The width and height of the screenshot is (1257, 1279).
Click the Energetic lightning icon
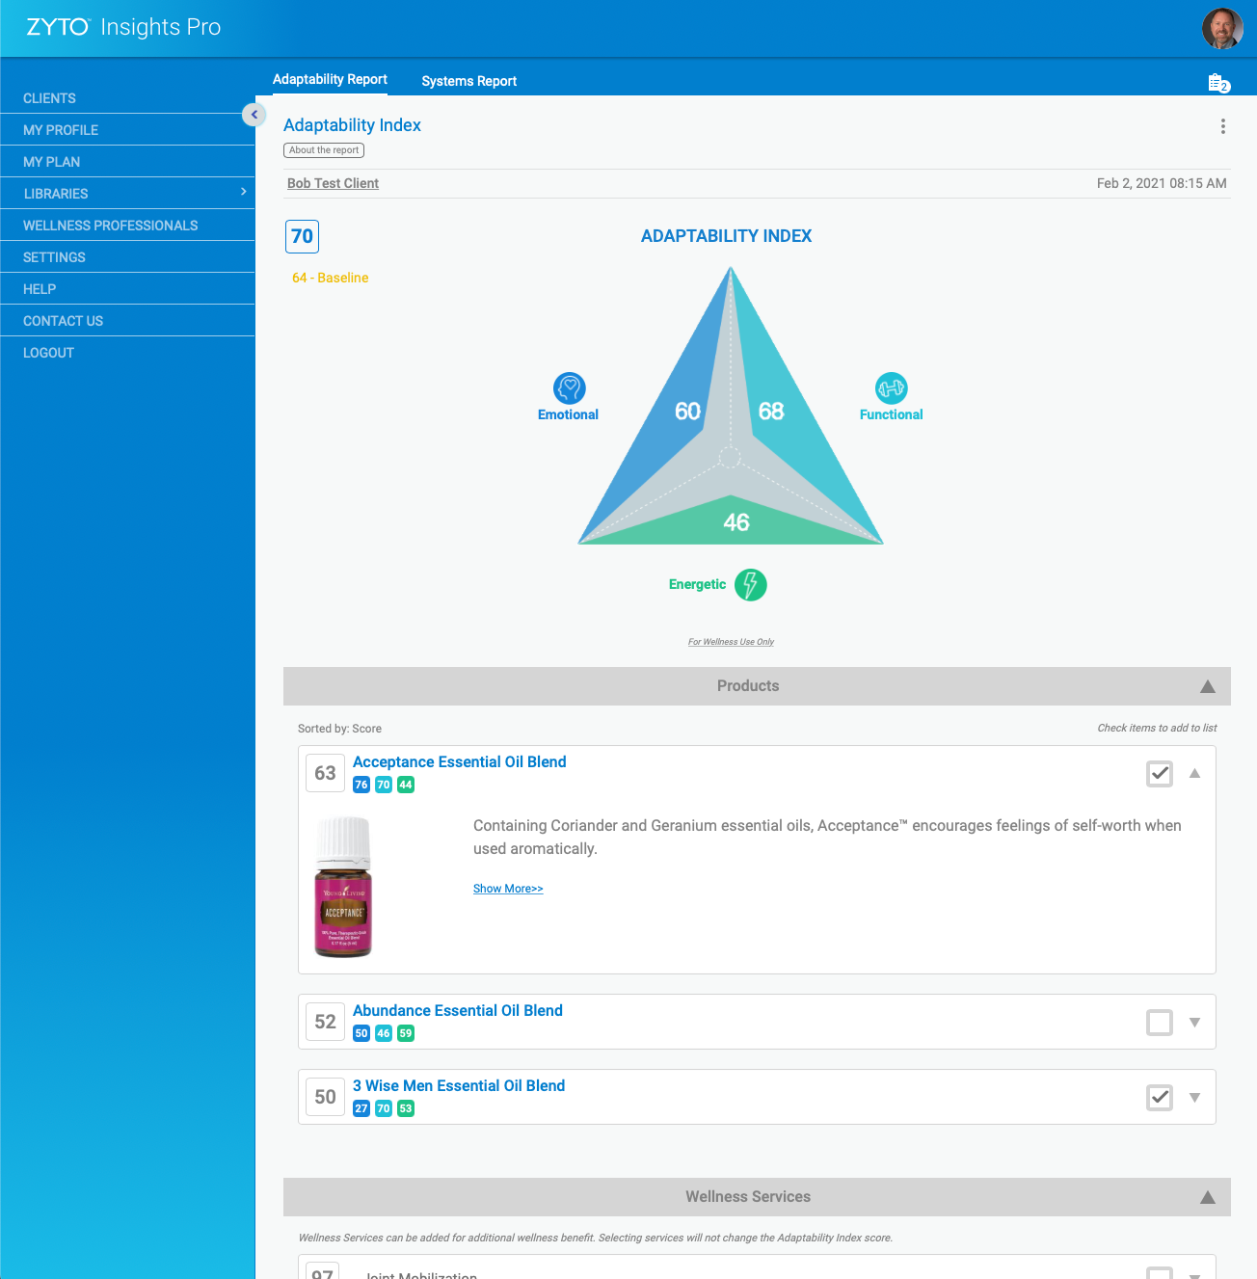[x=751, y=584]
